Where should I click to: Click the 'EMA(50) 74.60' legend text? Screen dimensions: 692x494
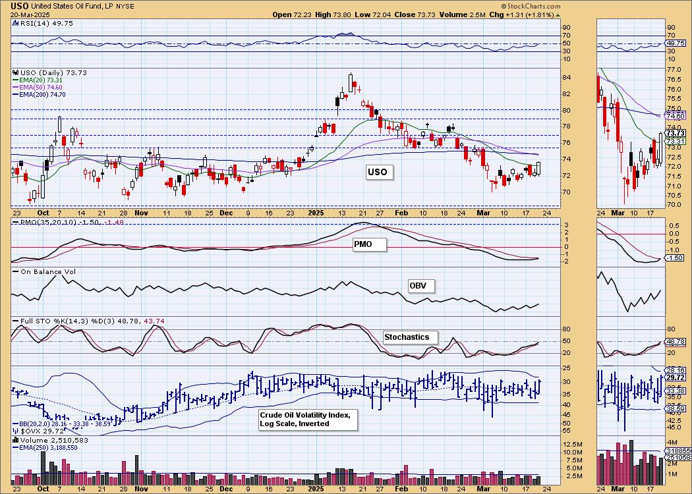pos(41,88)
